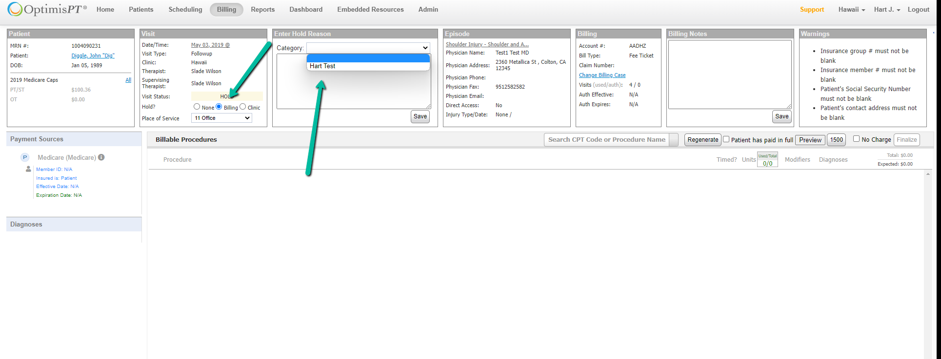Click Physician Fax value 9512582582
This screenshot has width=941, height=359.
pos(510,87)
